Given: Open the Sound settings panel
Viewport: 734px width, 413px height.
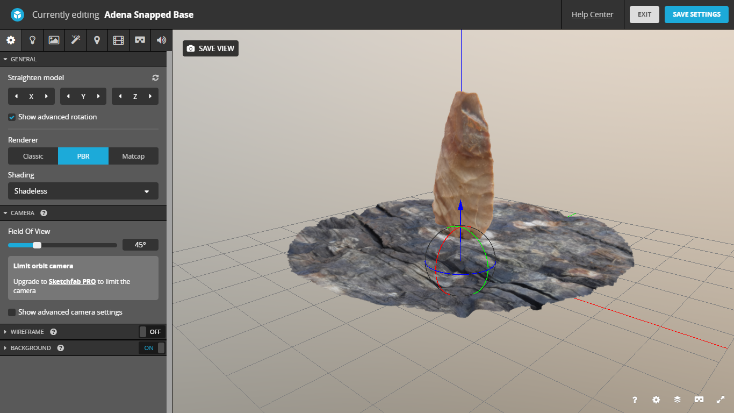Looking at the screenshot, I should tap(161, 40).
